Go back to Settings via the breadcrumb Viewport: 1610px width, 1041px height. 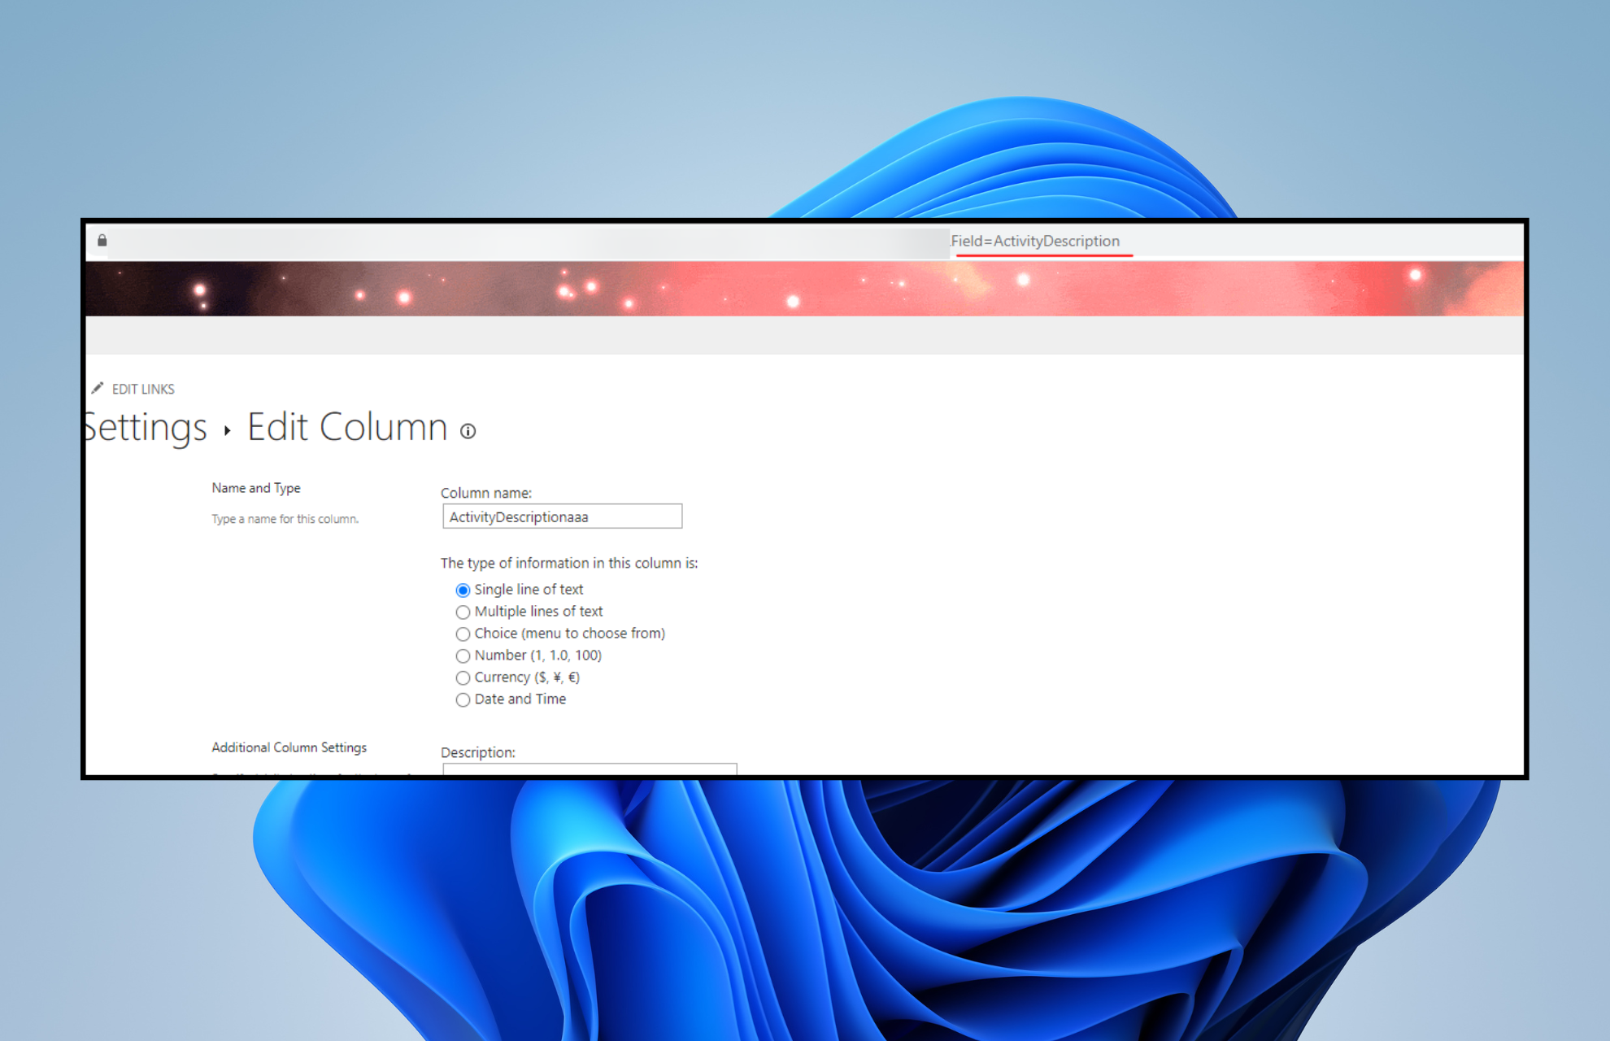[146, 427]
